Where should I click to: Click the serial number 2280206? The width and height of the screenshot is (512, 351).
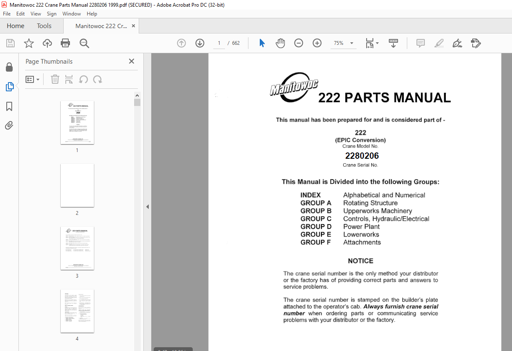pos(362,156)
